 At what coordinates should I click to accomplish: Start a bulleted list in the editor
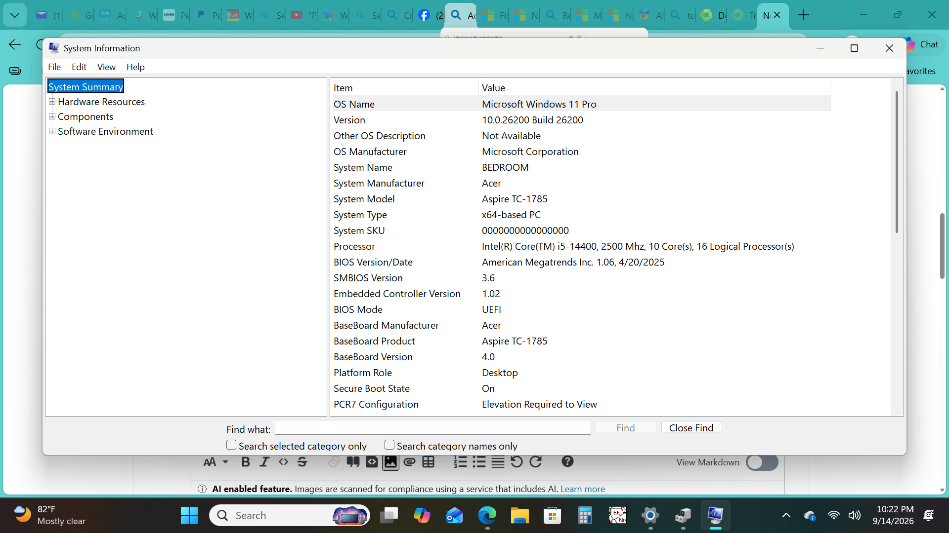(479, 462)
